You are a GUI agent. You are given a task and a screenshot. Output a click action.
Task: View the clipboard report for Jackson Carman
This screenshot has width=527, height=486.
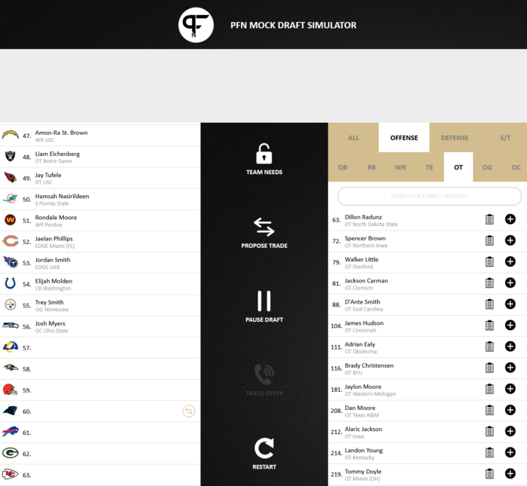(x=489, y=283)
